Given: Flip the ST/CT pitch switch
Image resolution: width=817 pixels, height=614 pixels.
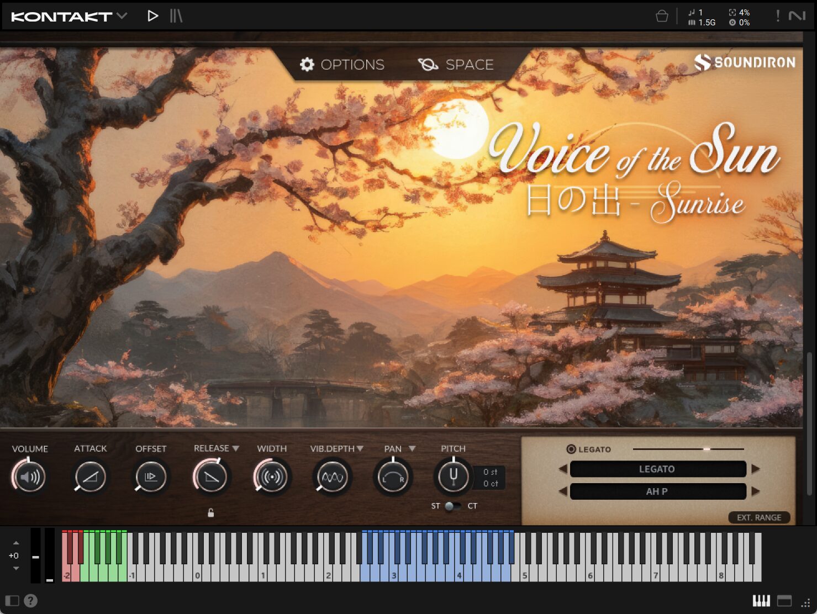Looking at the screenshot, I should coord(453,506).
